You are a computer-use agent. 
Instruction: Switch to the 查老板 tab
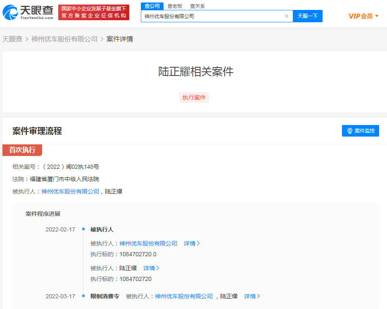[x=175, y=6]
